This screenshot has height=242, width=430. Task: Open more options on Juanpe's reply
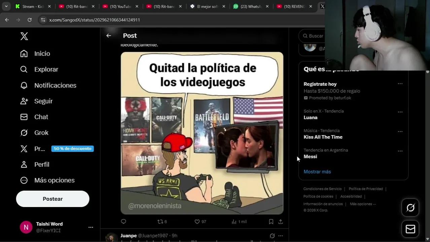(281, 236)
